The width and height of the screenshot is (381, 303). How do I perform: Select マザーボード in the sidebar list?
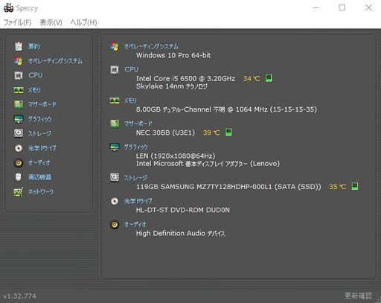42,104
